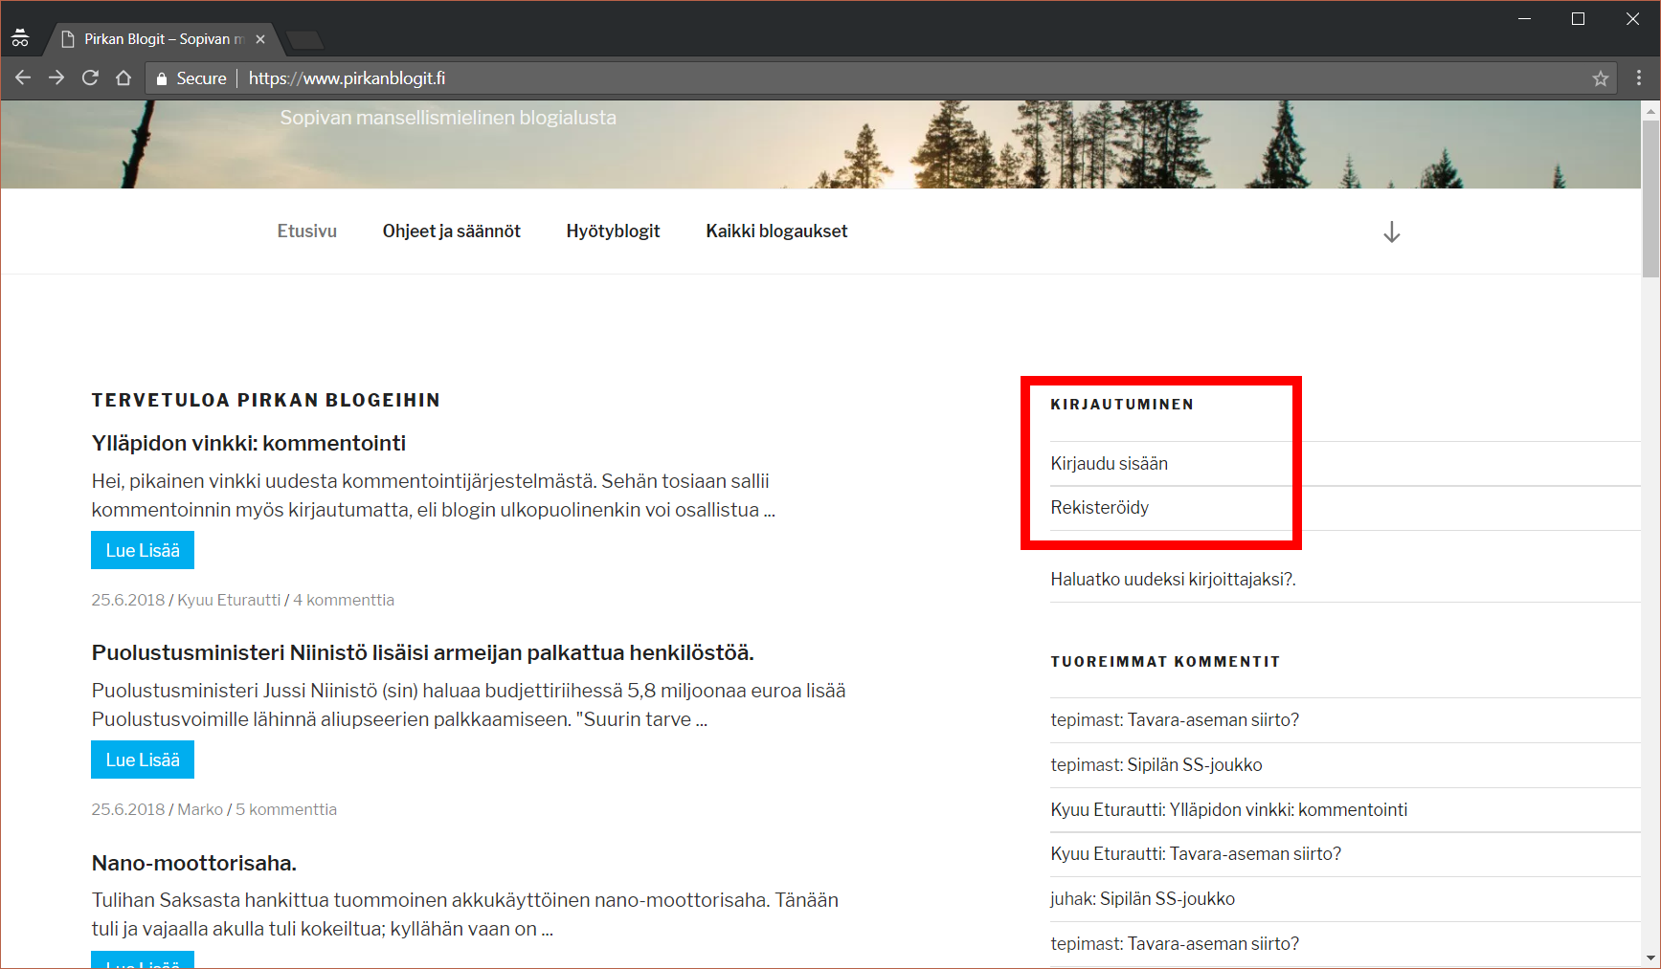The width and height of the screenshot is (1661, 969).
Task: Click the page scrollbar down arrow
Action: [x=1650, y=958]
